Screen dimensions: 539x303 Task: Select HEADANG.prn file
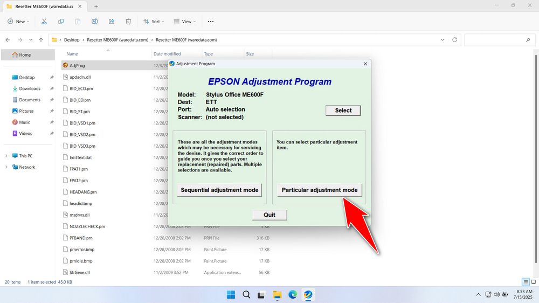83,192
